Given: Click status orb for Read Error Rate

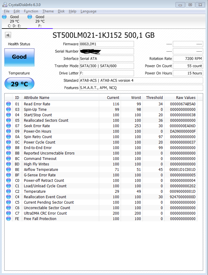Looking at the screenshot, I should (x=8, y=104).
